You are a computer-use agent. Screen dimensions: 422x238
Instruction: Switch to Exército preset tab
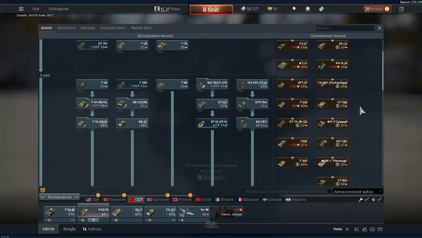pyautogui.click(x=48, y=229)
